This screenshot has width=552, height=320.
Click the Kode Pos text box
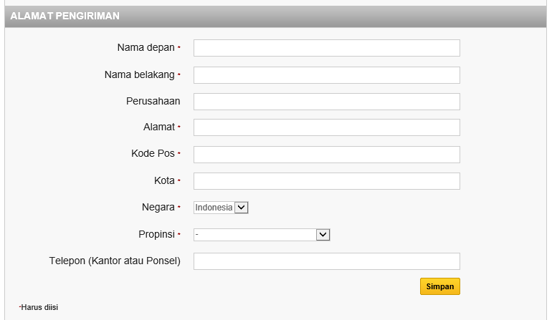(x=326, y=155)
